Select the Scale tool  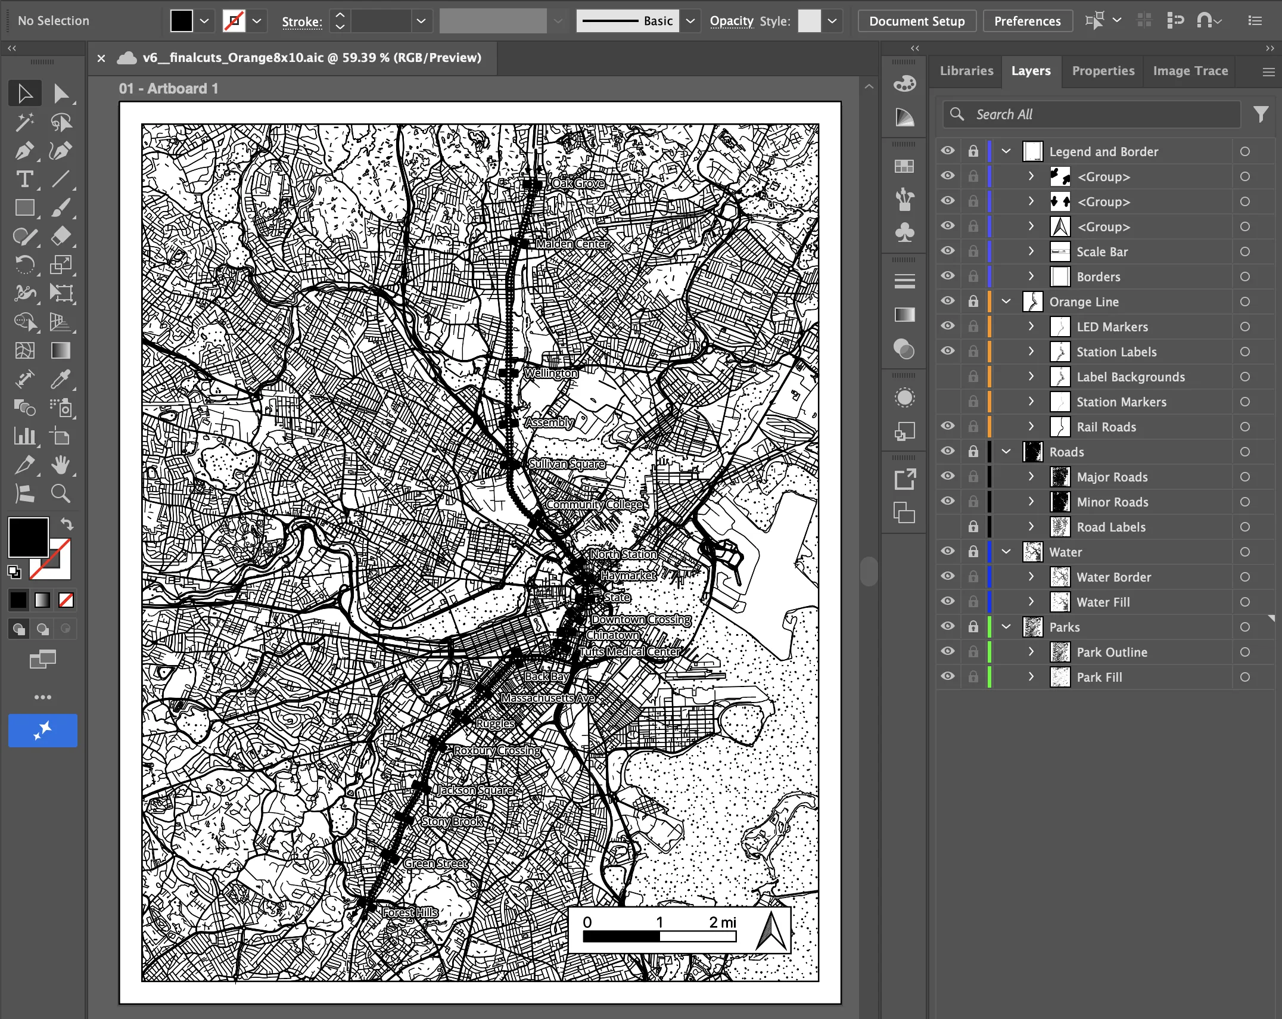pyautogui.click(x=61, y=264)
